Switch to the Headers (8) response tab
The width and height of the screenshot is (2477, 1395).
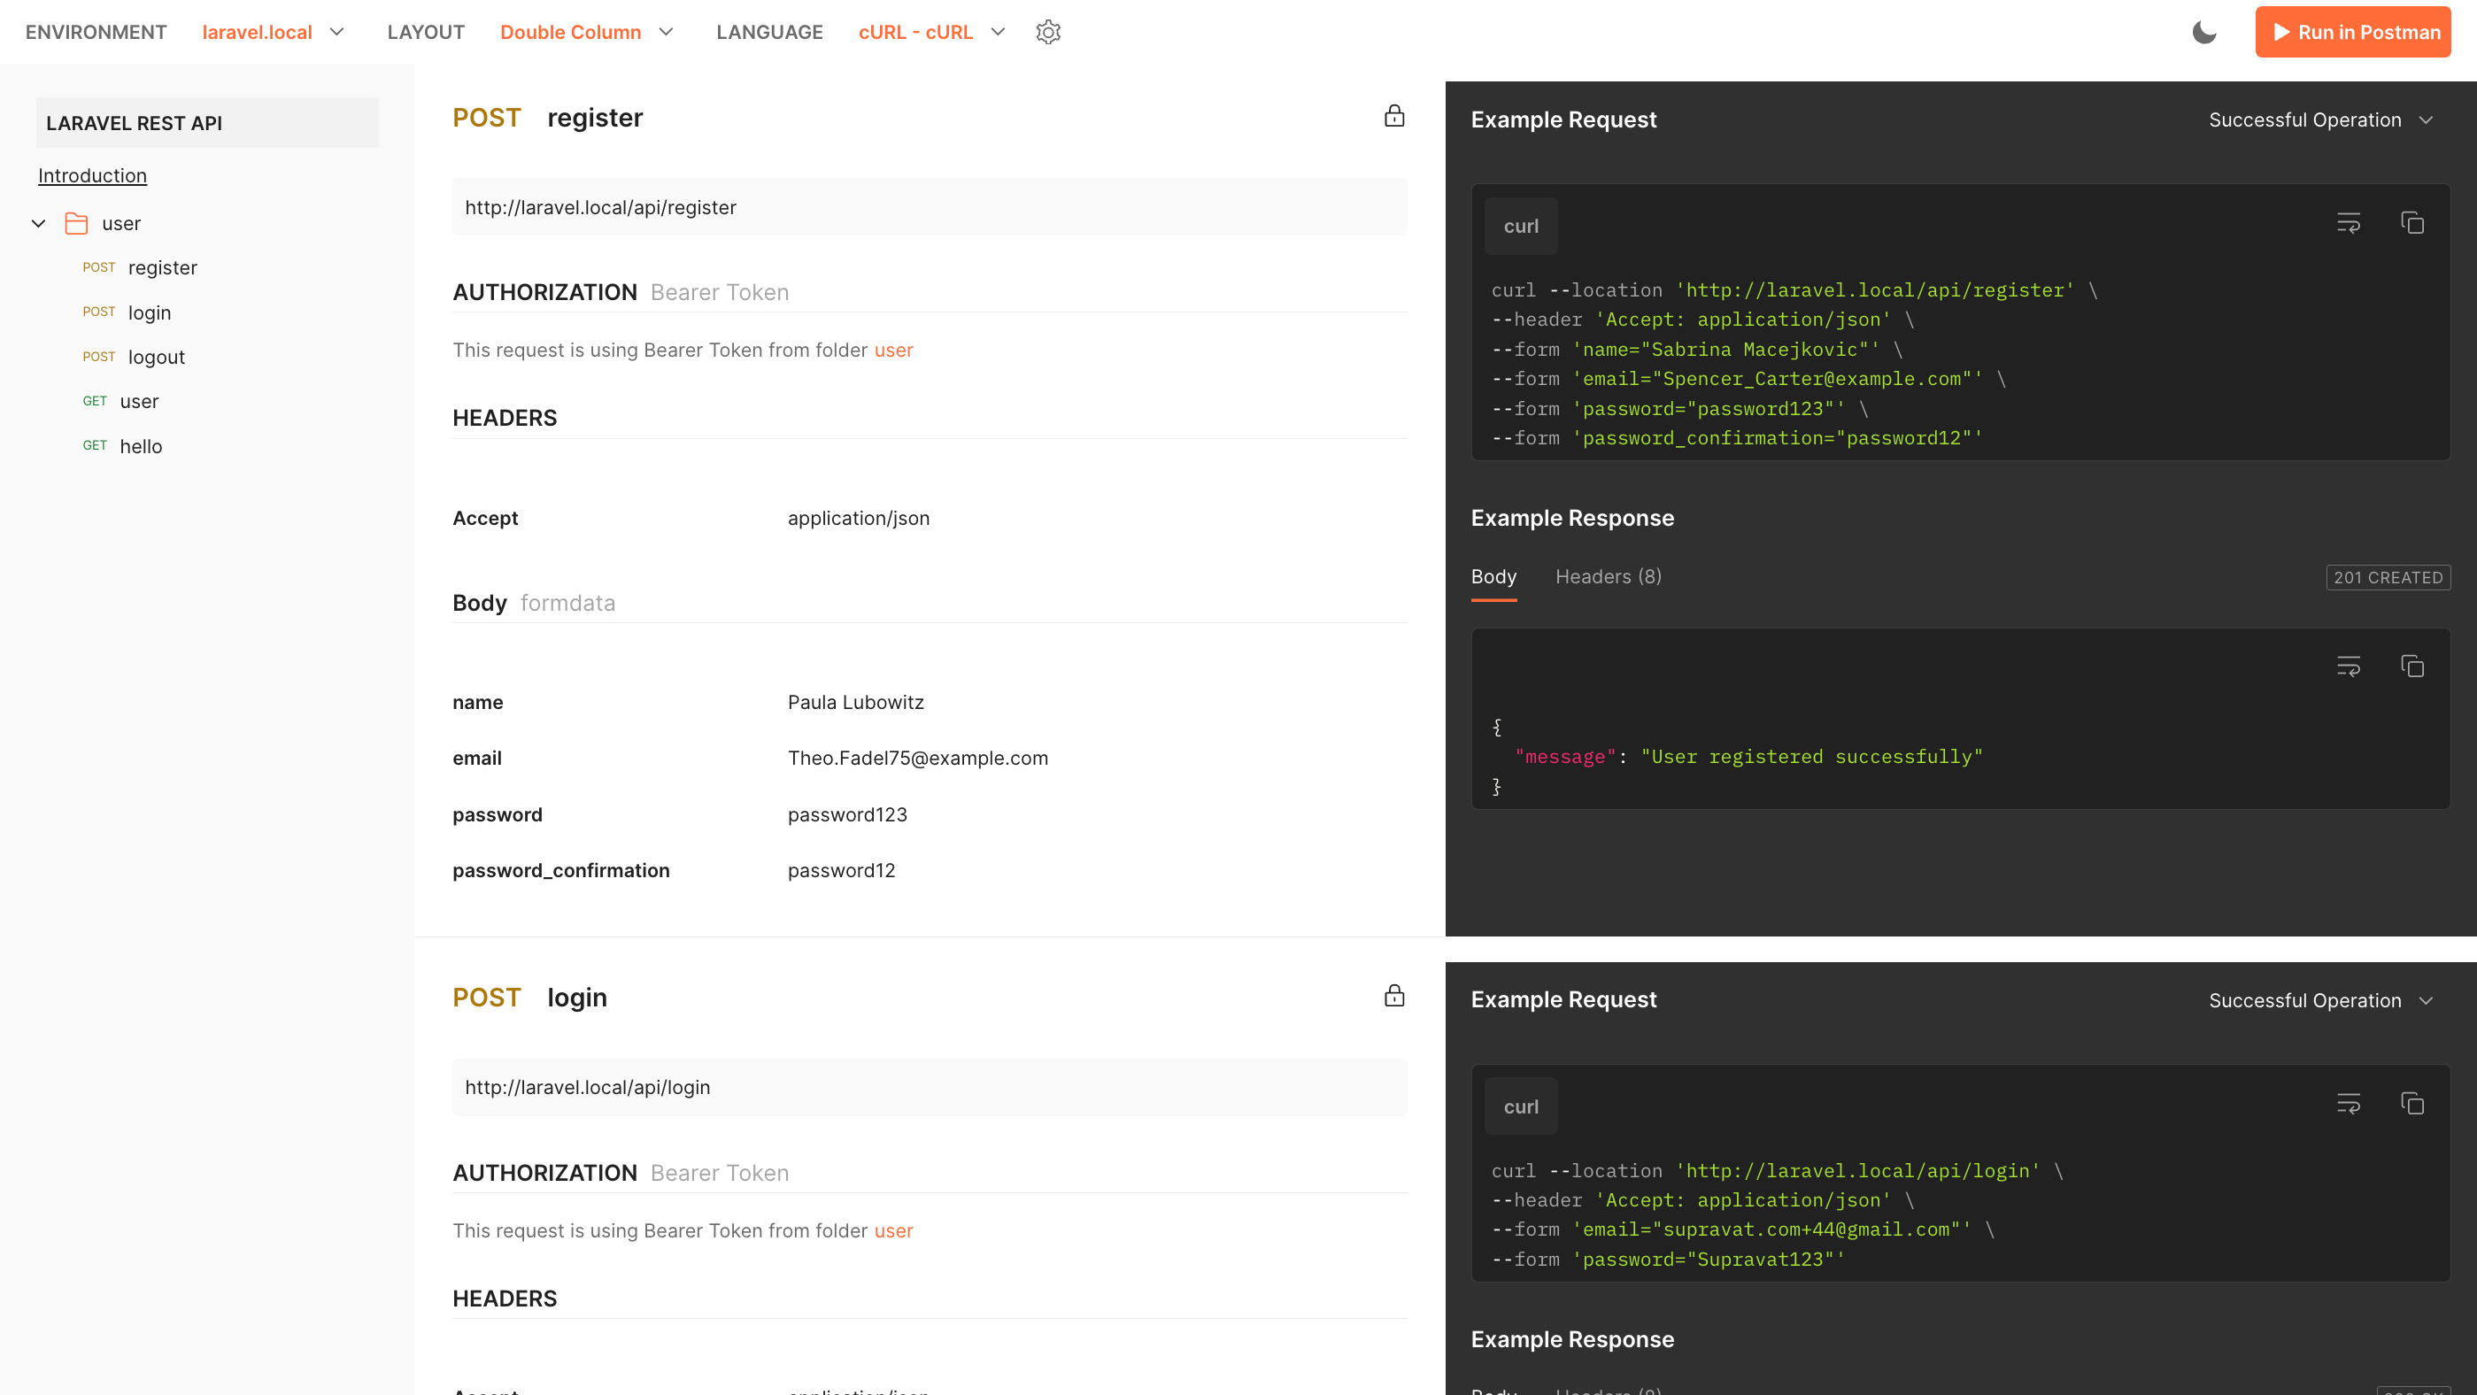click(x=1608, y=576)
